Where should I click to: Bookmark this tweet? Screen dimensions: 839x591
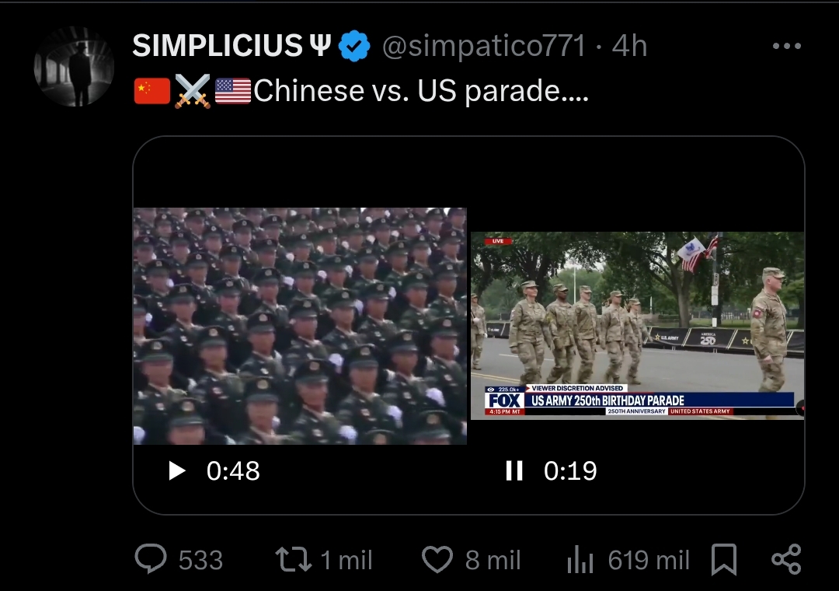coord(724,559)
